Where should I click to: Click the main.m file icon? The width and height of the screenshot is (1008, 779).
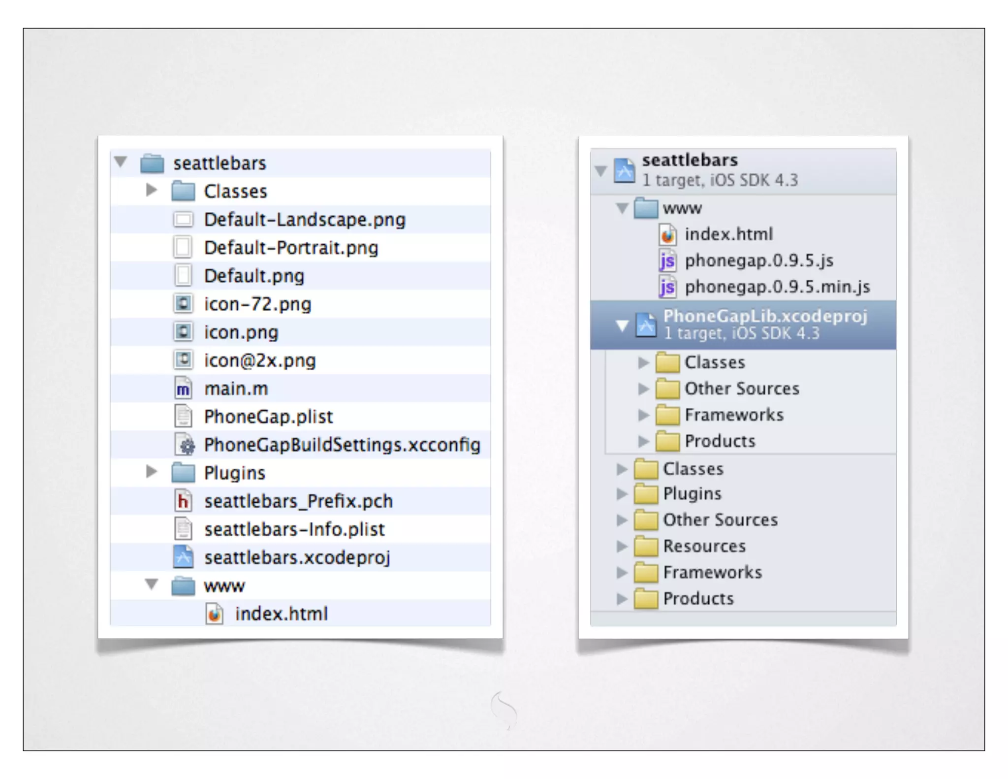(183, 389)
